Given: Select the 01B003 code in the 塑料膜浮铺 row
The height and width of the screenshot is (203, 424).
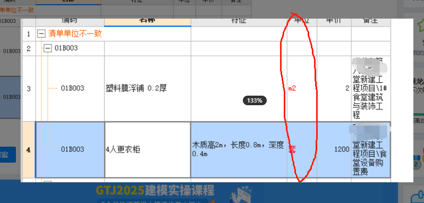Looking at the screenshot, I should 72,88.
